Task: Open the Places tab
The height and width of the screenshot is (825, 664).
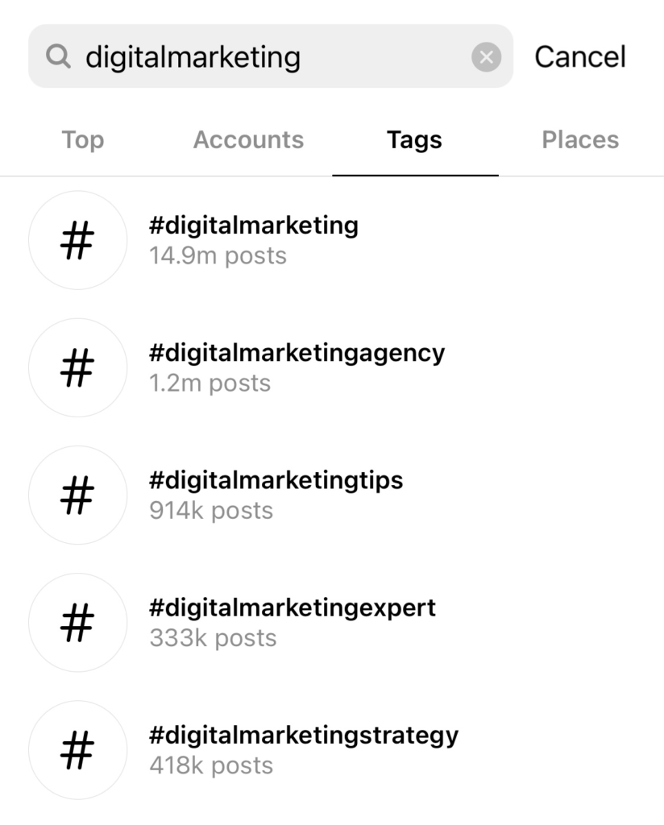Action: [x=580, y=140]
